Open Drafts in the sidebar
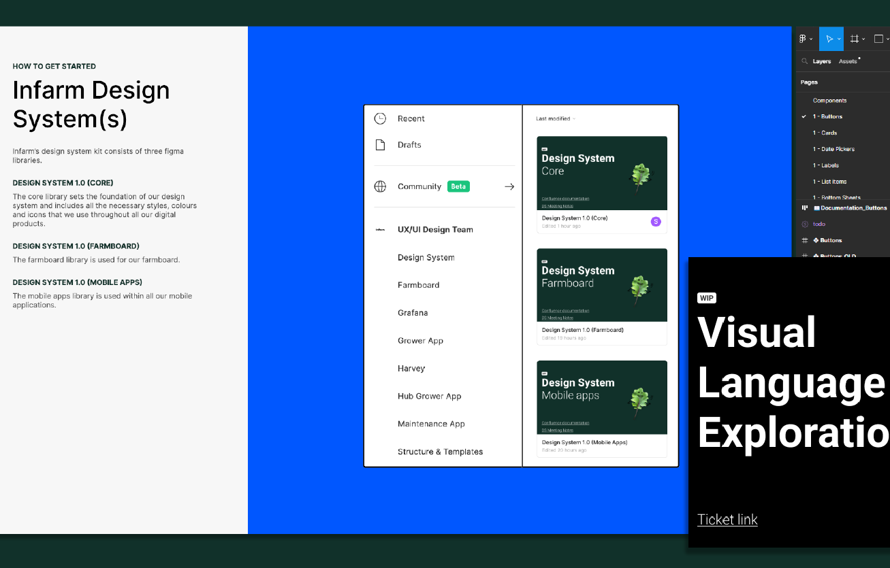Image resolution: width=890 pixels, height=568 pixels. [x=409, y=145]
